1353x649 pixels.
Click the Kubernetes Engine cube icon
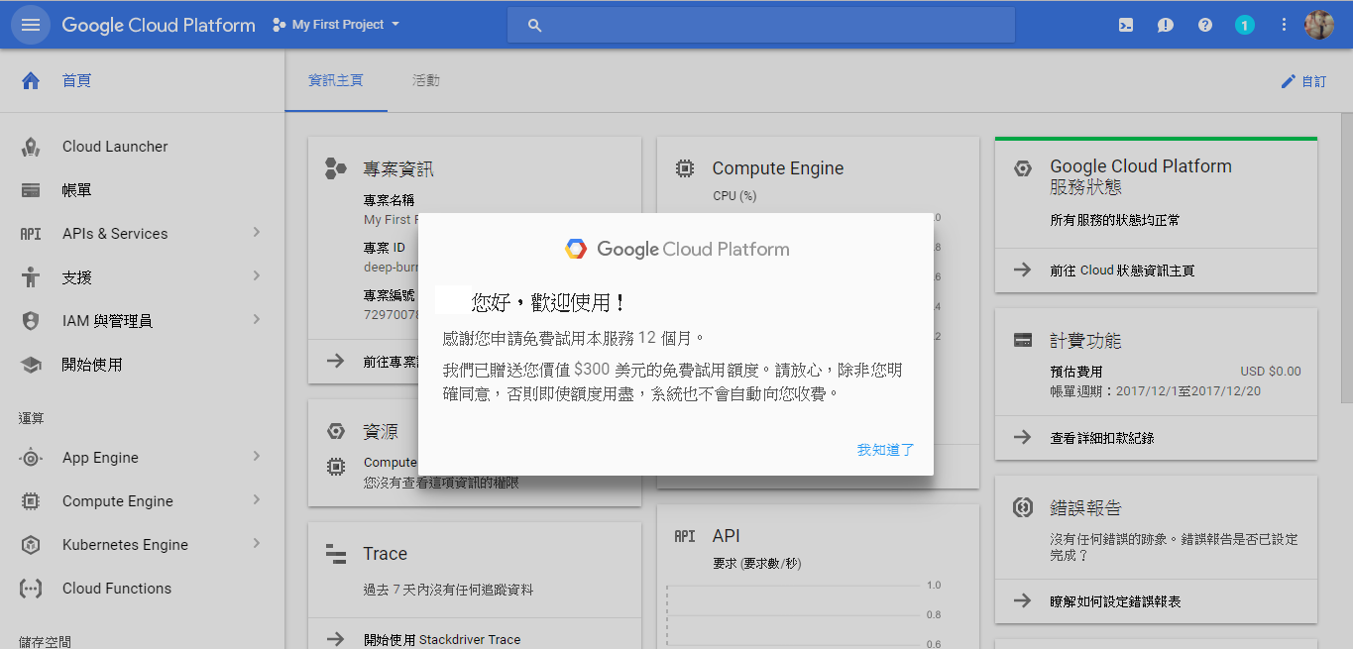pyautogui.click(x=31, y=545)
